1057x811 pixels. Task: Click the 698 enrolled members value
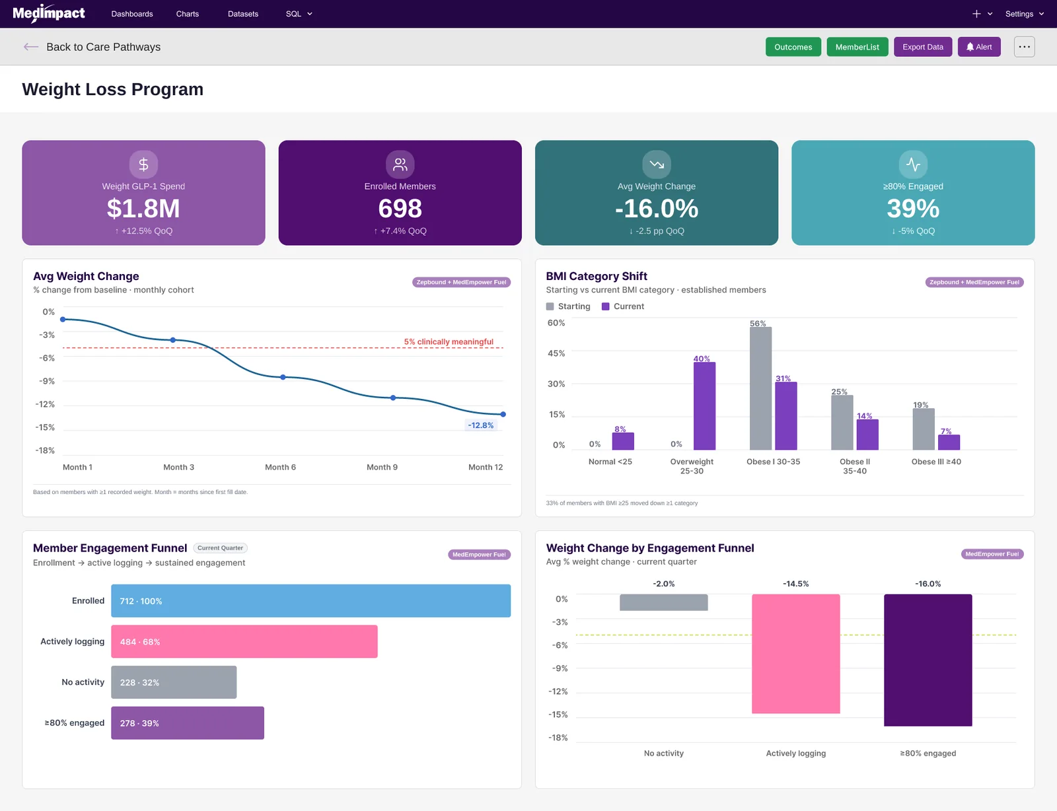click(x=400, y=209)
